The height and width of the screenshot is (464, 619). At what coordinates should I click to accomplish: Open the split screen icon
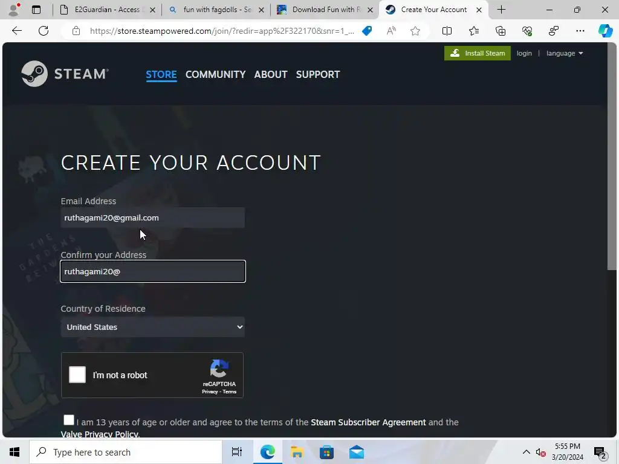[447, 31]
